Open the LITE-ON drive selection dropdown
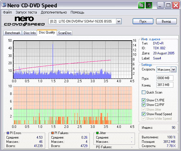The height and width of the screenshot is (151, 181). 119,21
